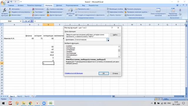Open Calculation Options (Параметры вычислений)
188x106 pixels.
point(173,12)
